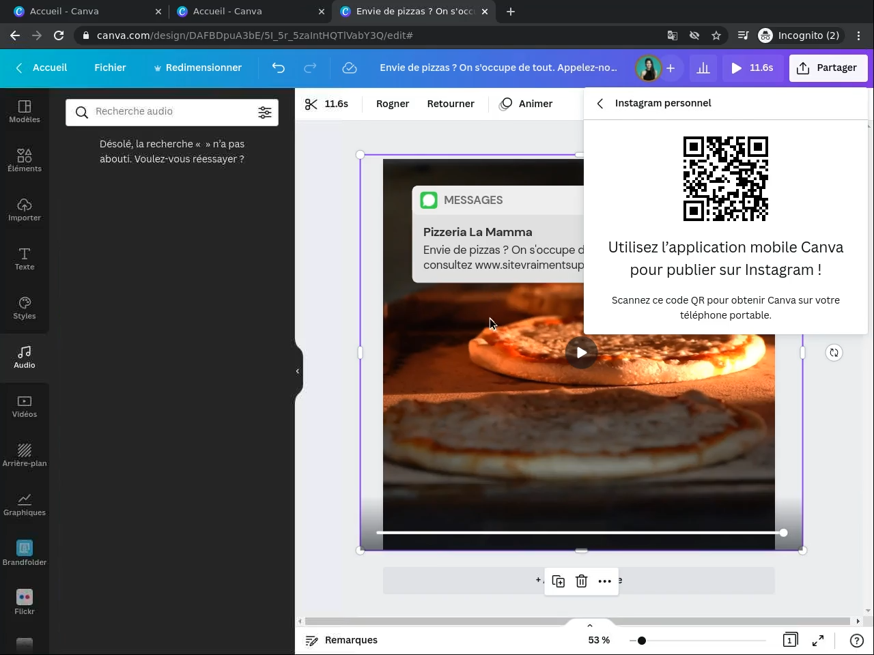Duplicate the page using copy icon
The image size is (874, 655).
pos(558,581)
